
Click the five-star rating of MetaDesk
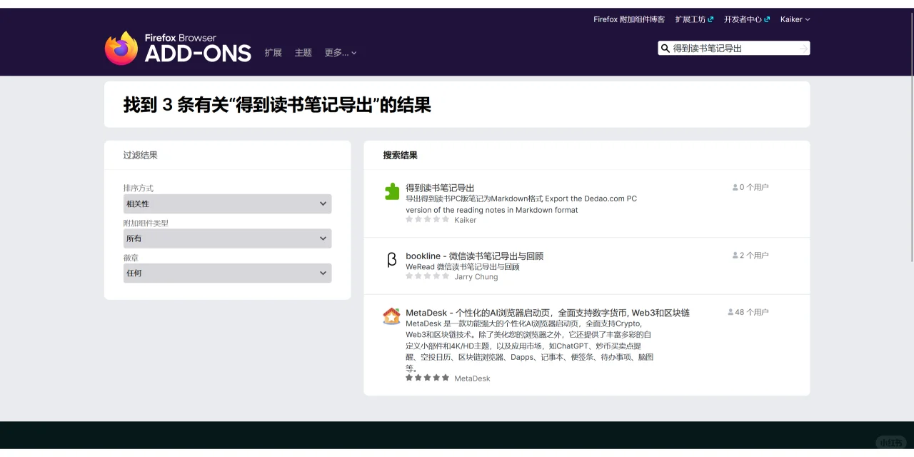[x=428, y=378]
